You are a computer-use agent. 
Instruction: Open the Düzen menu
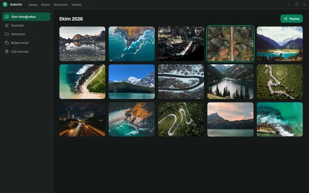point(45,4)
